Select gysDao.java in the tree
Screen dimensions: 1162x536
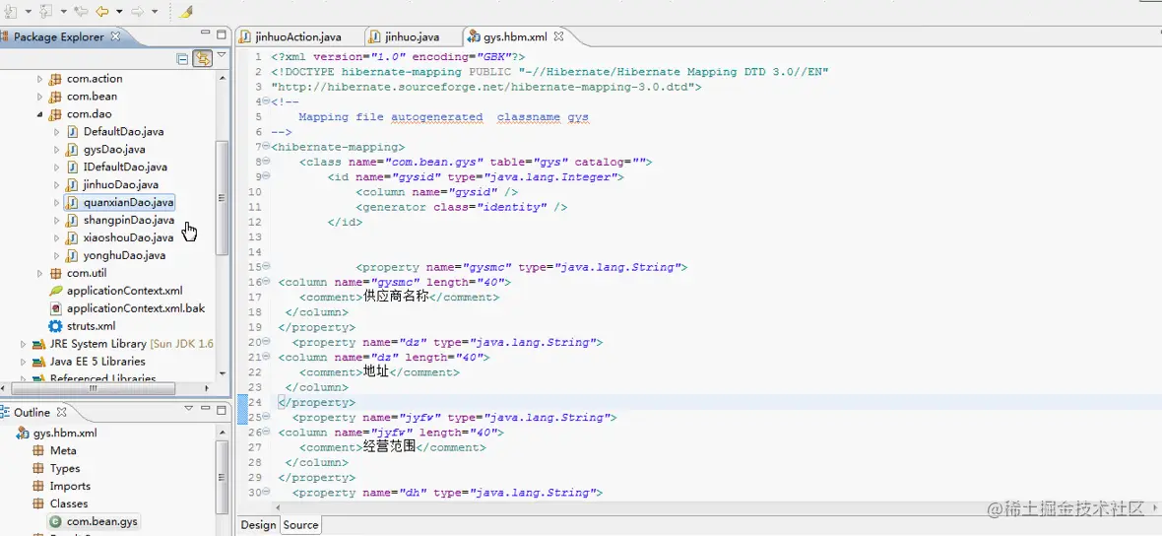[114, 149]
